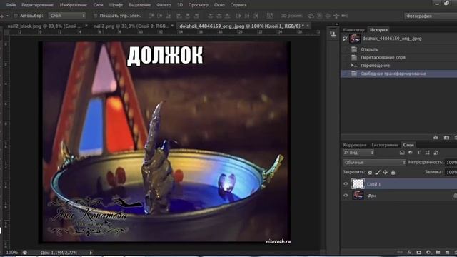Open the Обычные blend mode dropdown
The height and width of the screenshot is (257, 457).
374,162
